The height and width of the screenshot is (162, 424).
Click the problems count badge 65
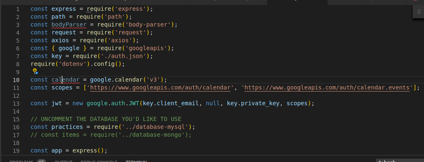coord(41,161)
